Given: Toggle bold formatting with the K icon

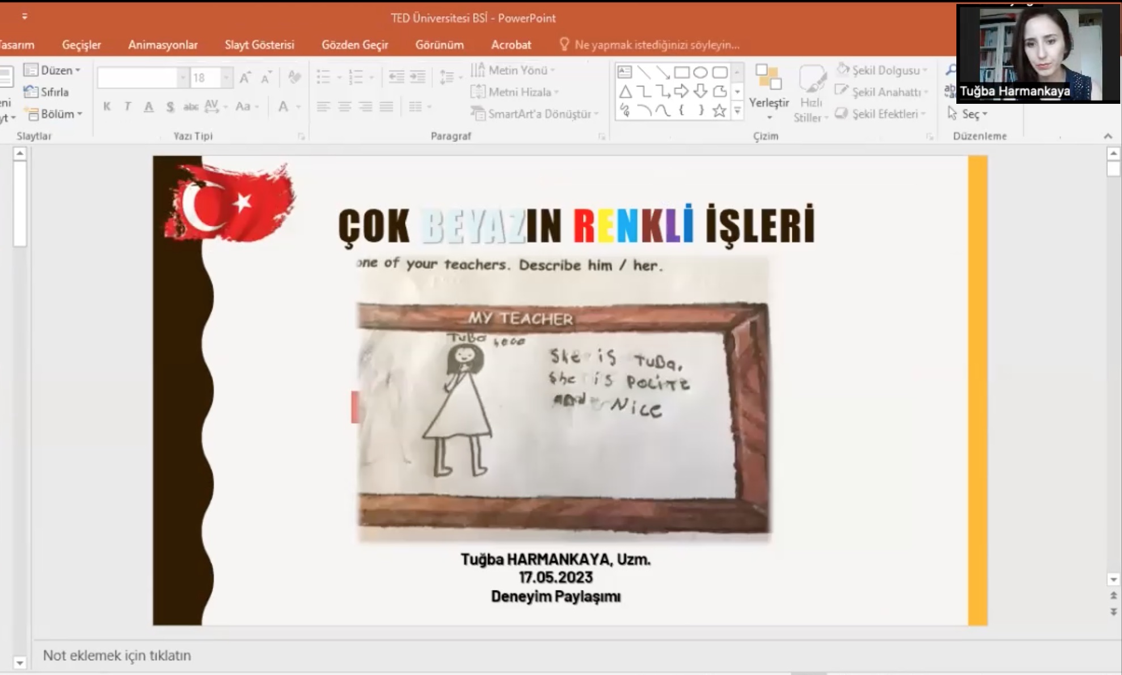Looking at the screenshot, I should 107,106.
